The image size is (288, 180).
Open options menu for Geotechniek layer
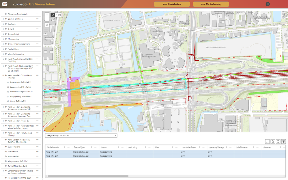[38, 34]
